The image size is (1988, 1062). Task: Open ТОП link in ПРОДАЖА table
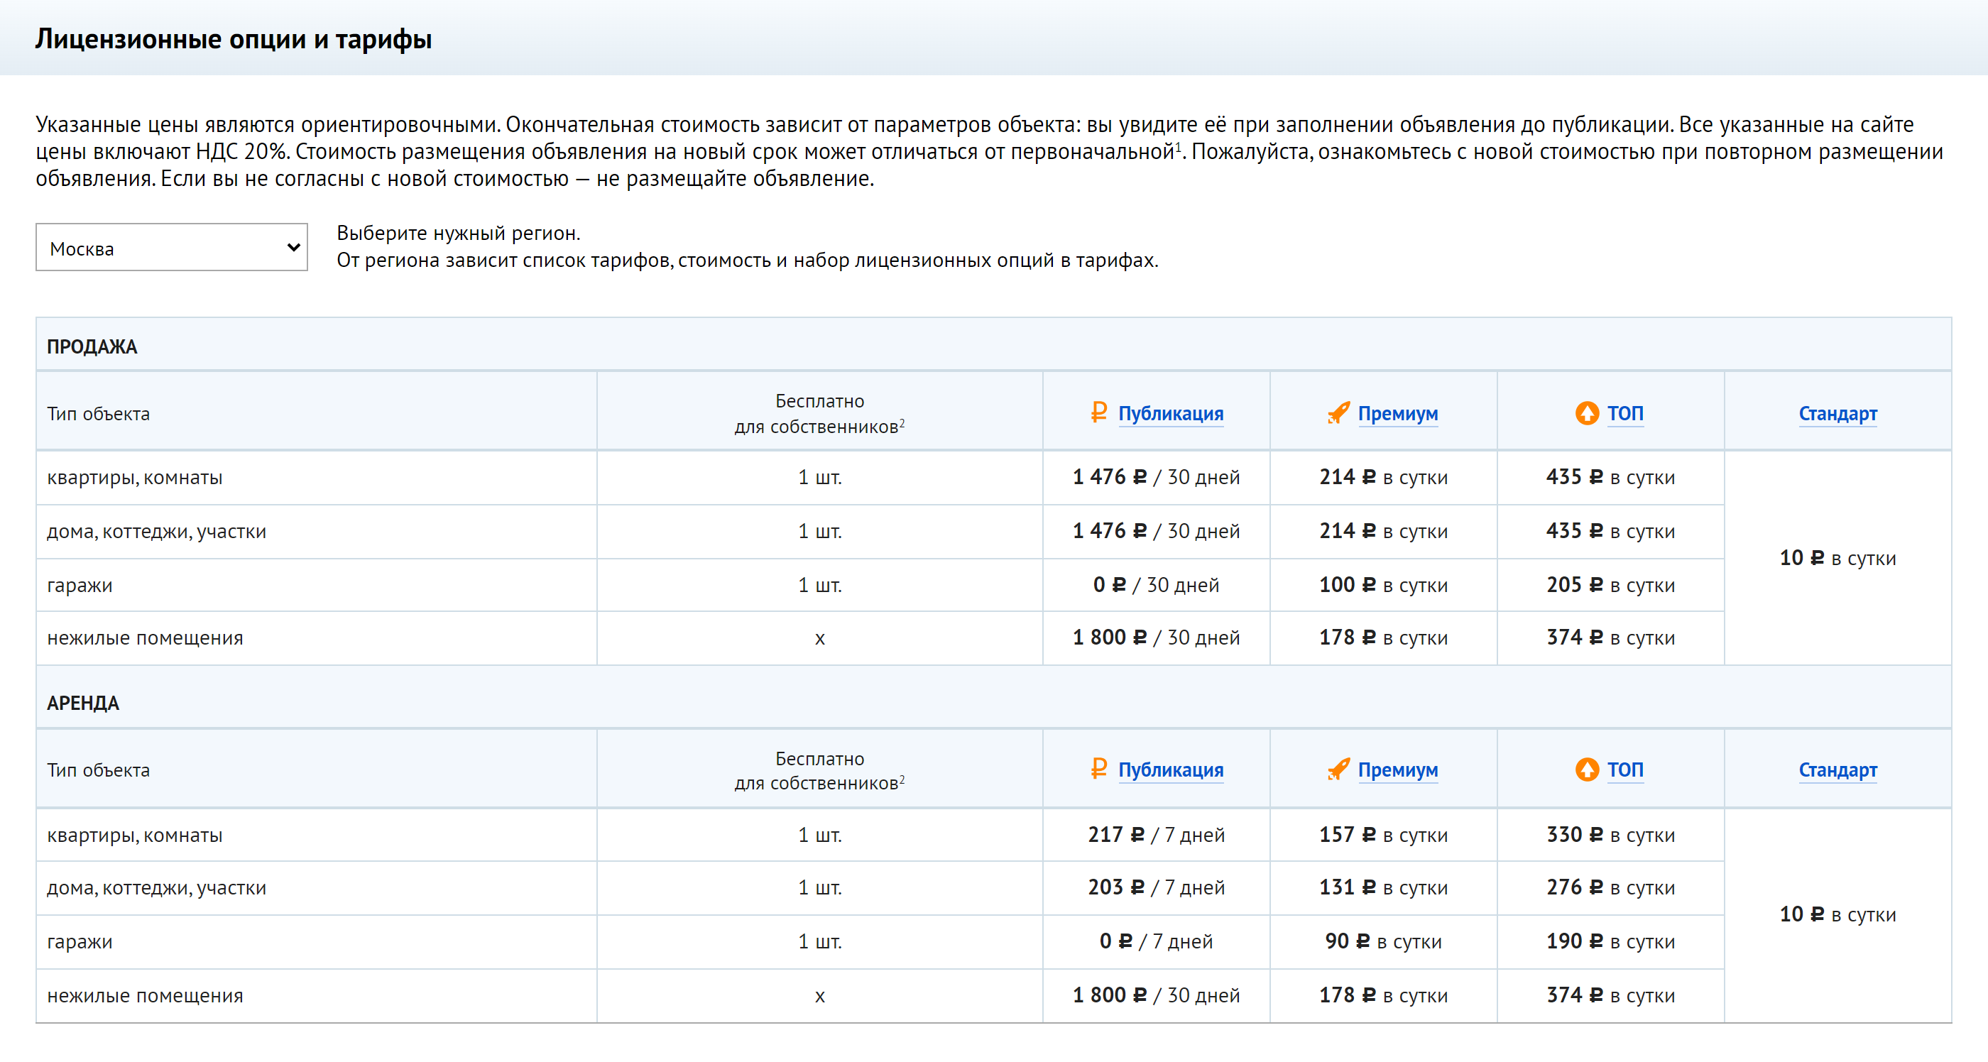[x=1625, y=414]
